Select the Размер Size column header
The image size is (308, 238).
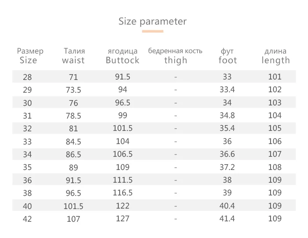(30, 56)
